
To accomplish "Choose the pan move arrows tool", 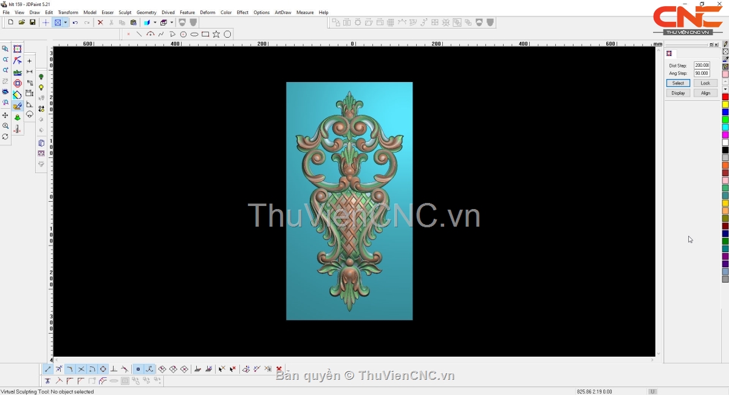I will (x=5, y=115).
